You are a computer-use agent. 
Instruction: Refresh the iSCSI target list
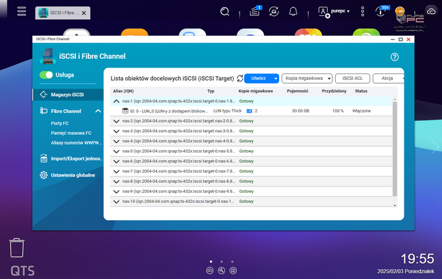click(240, 78)
